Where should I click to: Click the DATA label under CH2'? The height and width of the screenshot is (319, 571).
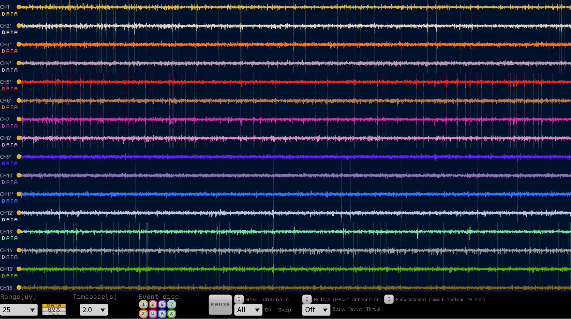pos(10,32)
